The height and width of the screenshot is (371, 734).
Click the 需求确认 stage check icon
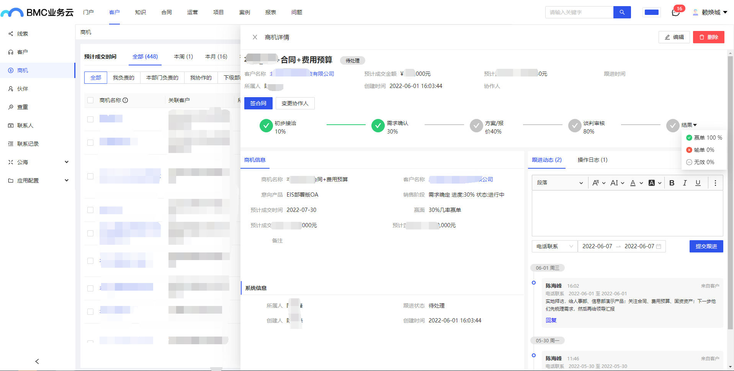(x=378, y=125)
